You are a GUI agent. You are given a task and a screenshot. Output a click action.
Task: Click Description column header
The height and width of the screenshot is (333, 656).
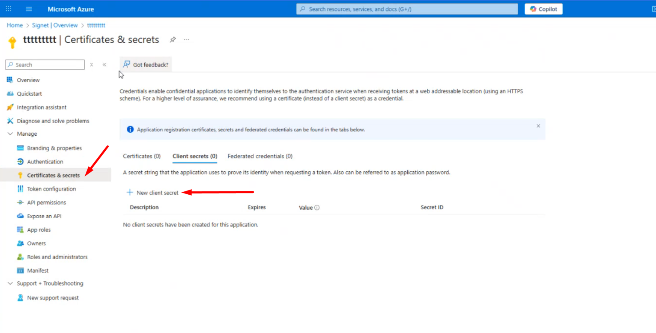[x=144, y=207]
